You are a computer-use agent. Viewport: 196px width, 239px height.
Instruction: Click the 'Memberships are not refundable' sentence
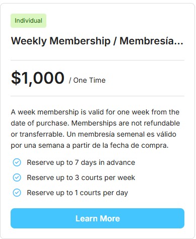coord(125,123)
